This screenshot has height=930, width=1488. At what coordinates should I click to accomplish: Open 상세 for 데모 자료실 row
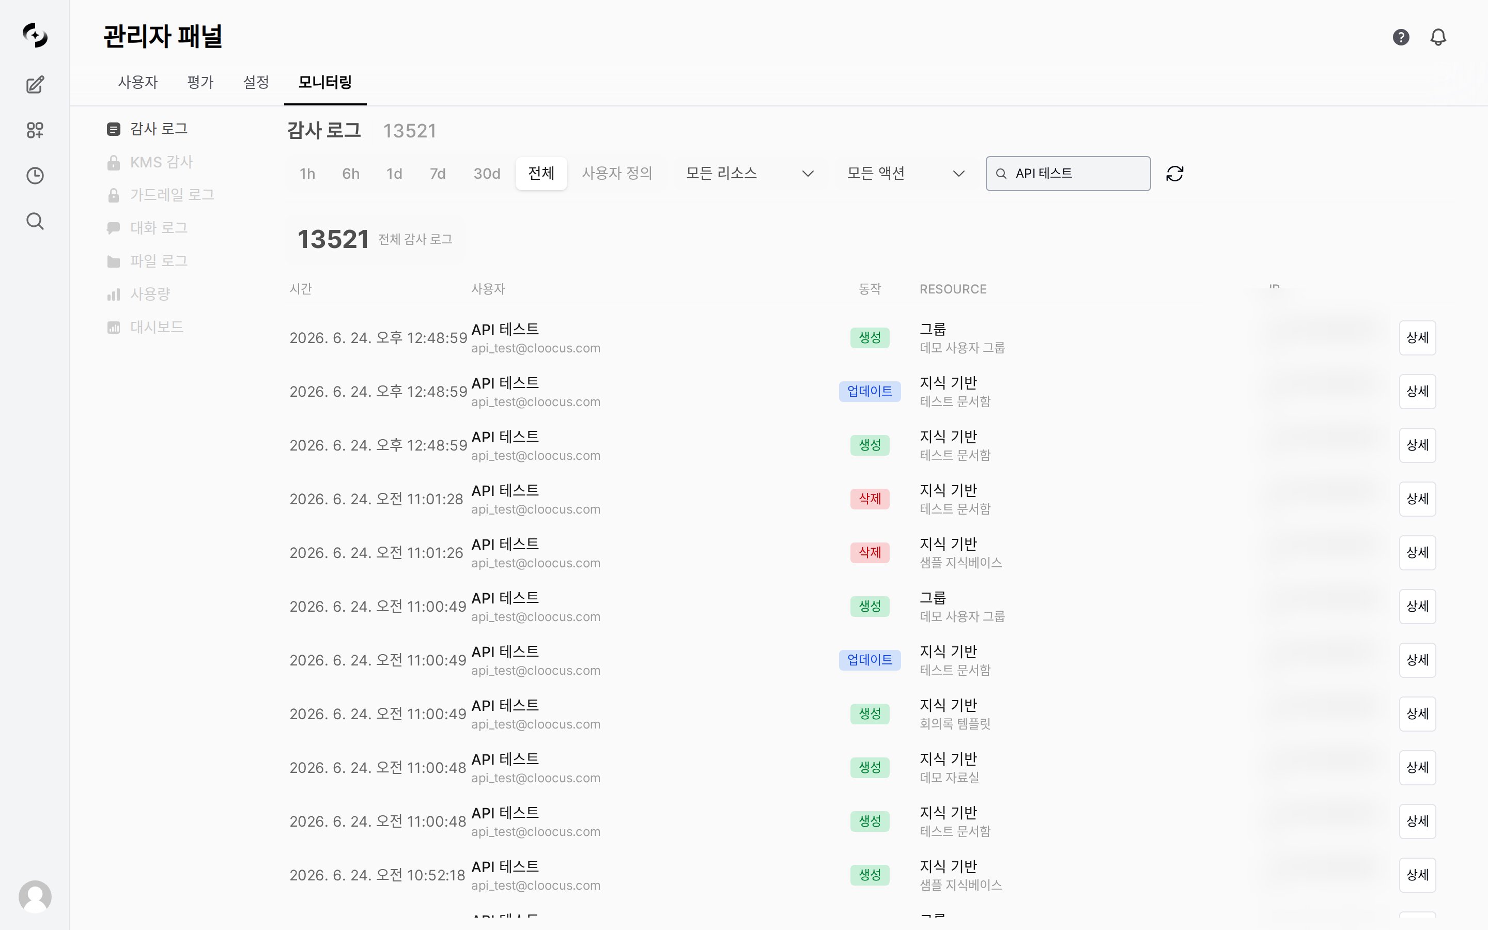click(1417, 768)
